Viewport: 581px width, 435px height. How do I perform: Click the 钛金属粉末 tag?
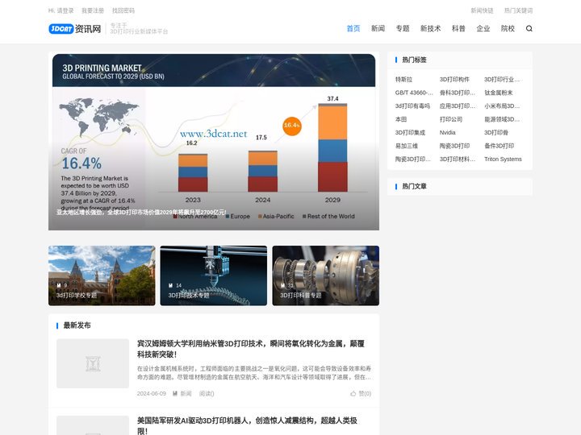pos(499,93)
